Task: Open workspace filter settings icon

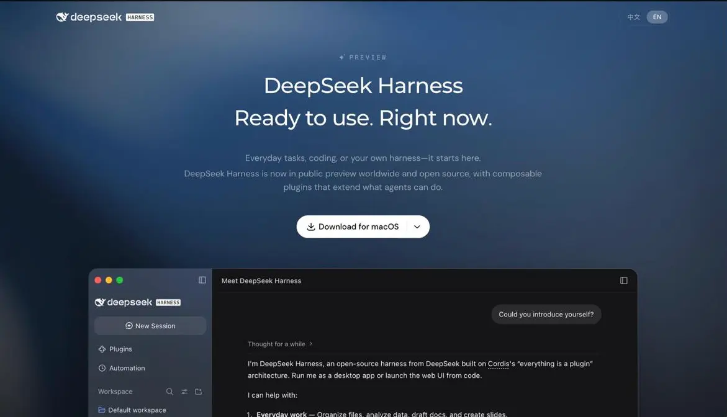Action: [184, 392]
